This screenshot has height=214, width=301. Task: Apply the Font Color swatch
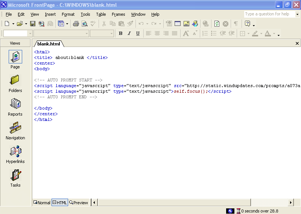pyautogui.click(x=268, y=33)
